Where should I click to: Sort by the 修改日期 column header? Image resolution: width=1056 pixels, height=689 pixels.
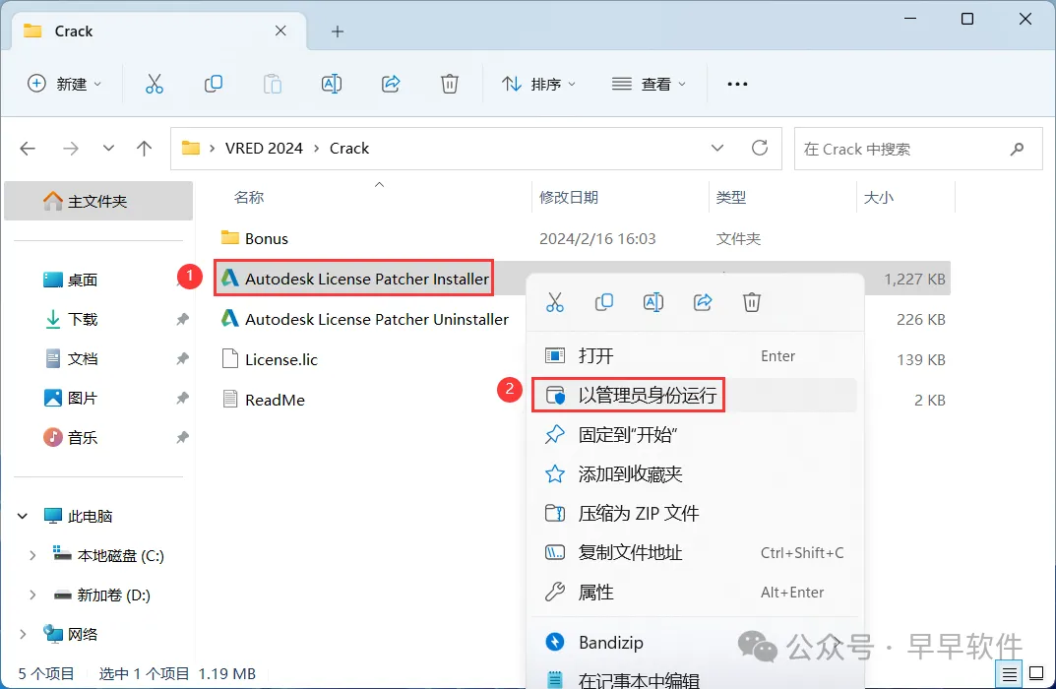coord(569,197)
